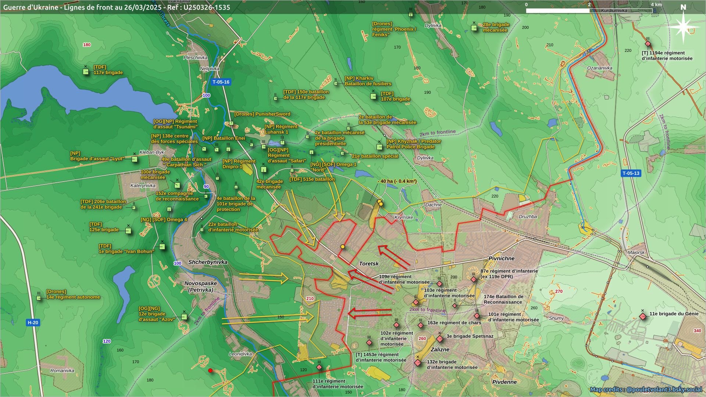Select the 109e régiment red diamond marker
Image resolution: width=706 pixels, height=397 pixels.
439,284
